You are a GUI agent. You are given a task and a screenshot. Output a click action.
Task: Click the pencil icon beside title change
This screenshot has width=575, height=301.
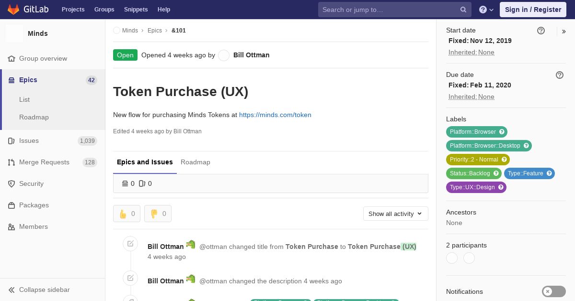point(130,244)
